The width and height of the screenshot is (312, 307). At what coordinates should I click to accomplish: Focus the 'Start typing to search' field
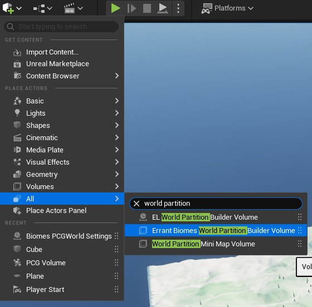[61, 27]
